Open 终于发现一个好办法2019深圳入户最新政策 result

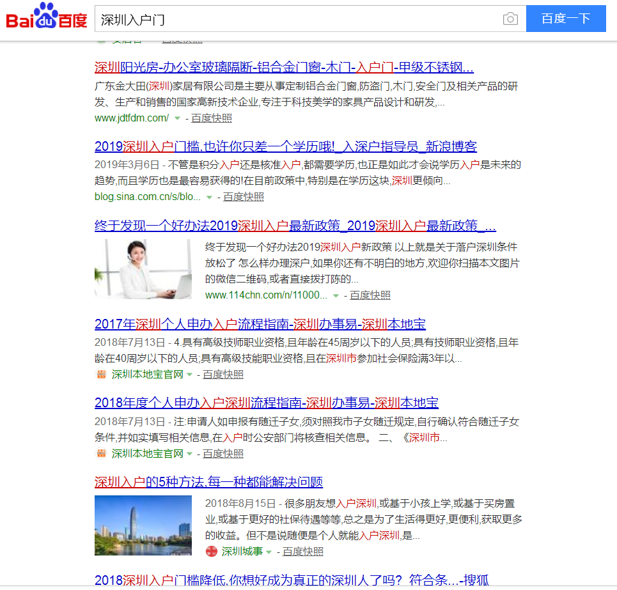tap(295, 226)
